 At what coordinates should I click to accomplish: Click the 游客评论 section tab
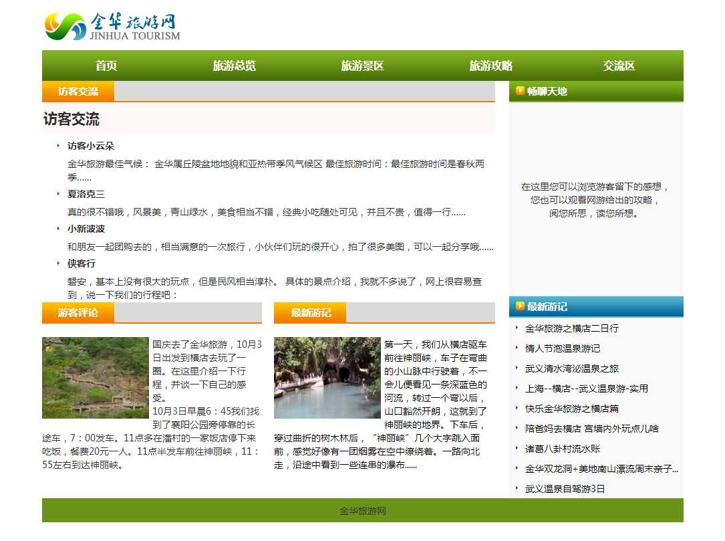[78, 313]
